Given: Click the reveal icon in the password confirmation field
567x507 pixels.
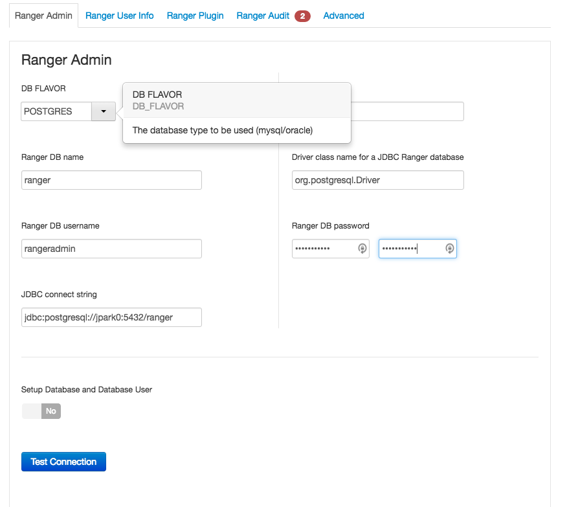Looking at the screenshot, I should 449,248.
